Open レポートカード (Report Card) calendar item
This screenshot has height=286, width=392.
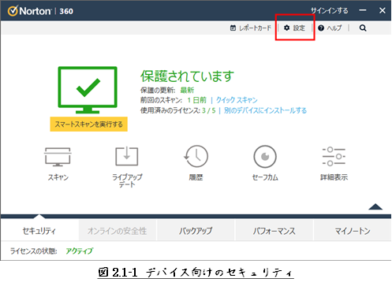tap(250, 28)
